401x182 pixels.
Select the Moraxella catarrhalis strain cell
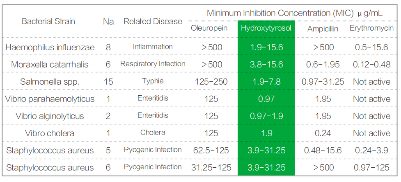pyautogui.click(x=50, y=65)
